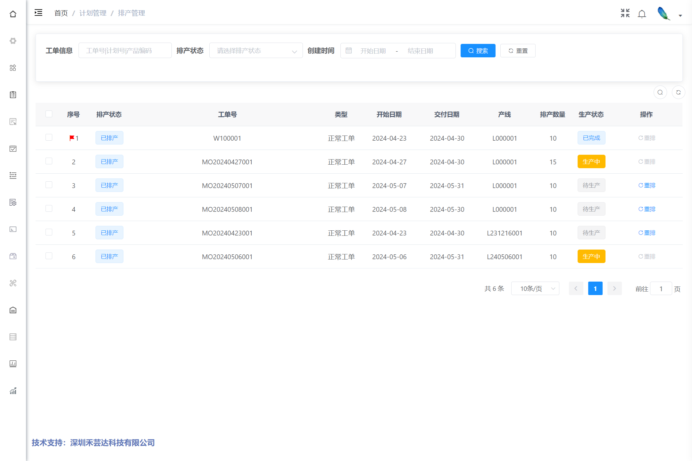Click the home icon in sidebar
This screenshot has height=461, width=692.
pos(13,14)
